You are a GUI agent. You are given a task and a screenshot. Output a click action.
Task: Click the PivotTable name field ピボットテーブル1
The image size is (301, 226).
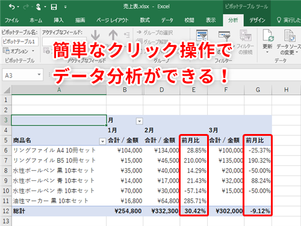[x=20, y=41]
